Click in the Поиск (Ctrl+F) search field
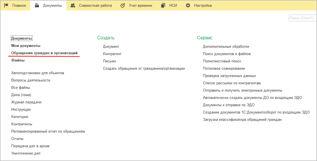Screen dimensions: 317x161 pyautogui.click(x=302, y=18)
